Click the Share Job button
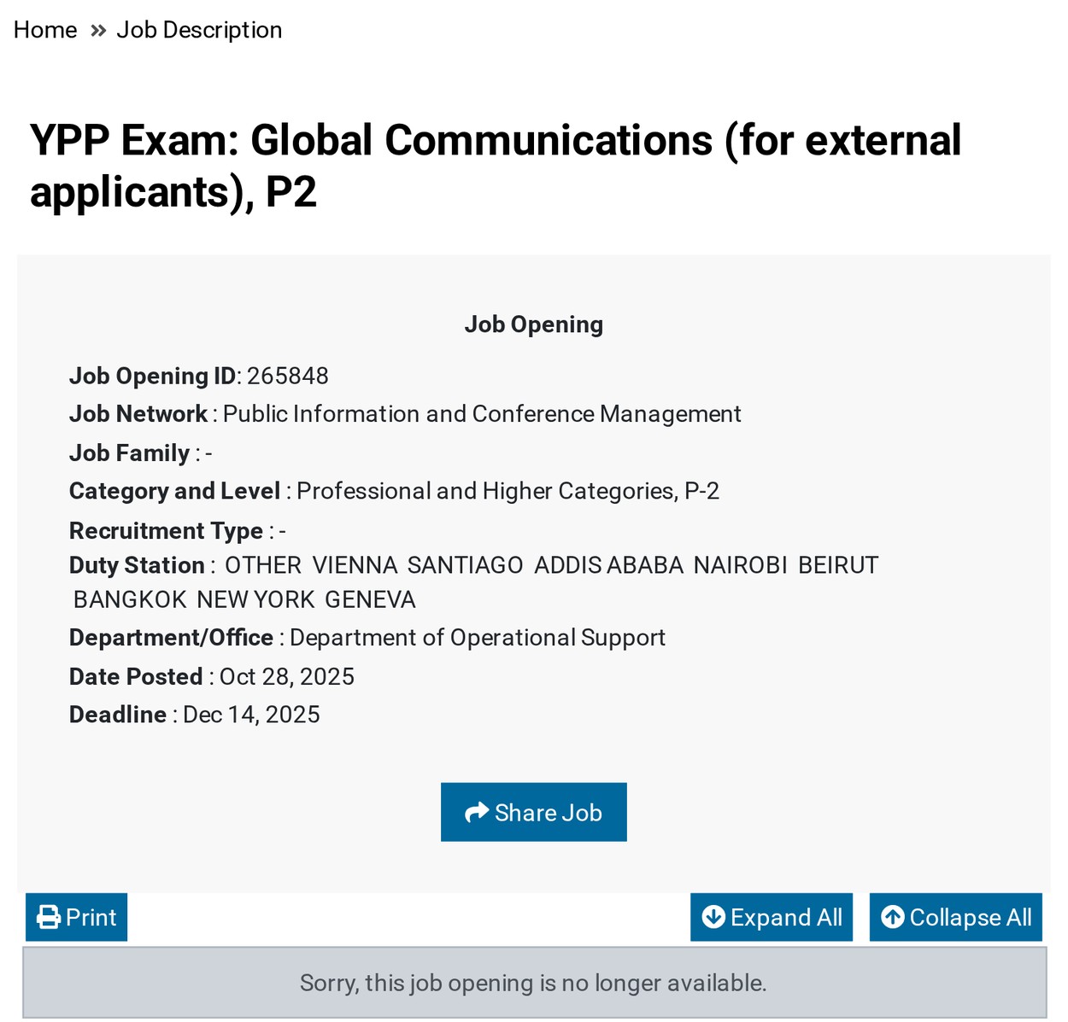1068x1022 pixels. coord(534,812)
